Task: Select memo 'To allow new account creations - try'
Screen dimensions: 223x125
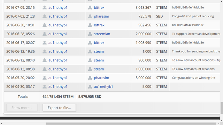Action: tap(196, 60)
